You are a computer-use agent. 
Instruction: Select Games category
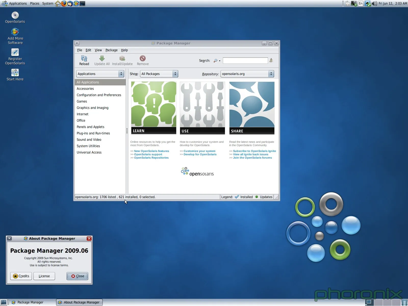100,101
